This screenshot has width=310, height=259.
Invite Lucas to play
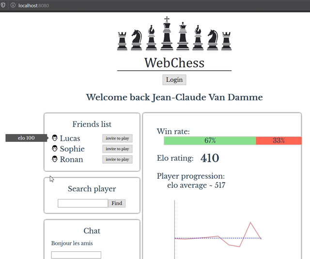pyautogui.click(x=117, y=138)
